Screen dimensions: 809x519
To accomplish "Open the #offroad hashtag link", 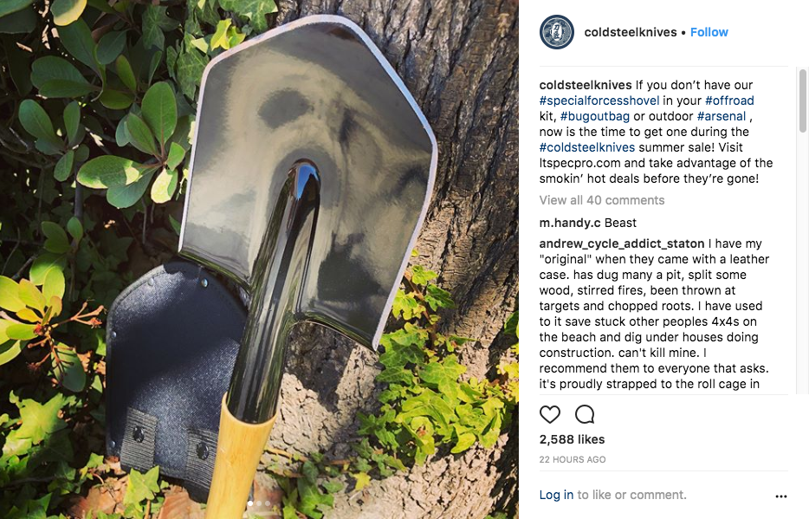I will (x=729, y=101).
